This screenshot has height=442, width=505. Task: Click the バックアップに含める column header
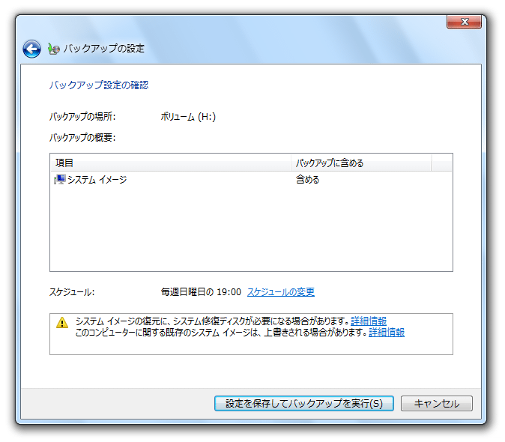pos(361,163)
